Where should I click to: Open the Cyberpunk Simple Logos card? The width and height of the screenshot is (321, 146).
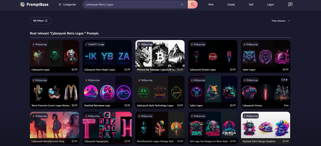point(213,56)
